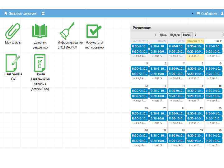Open 8:30-9:10 event on day 16
Viewport: 224px width, 168px height.
click(x=213, y=91)
